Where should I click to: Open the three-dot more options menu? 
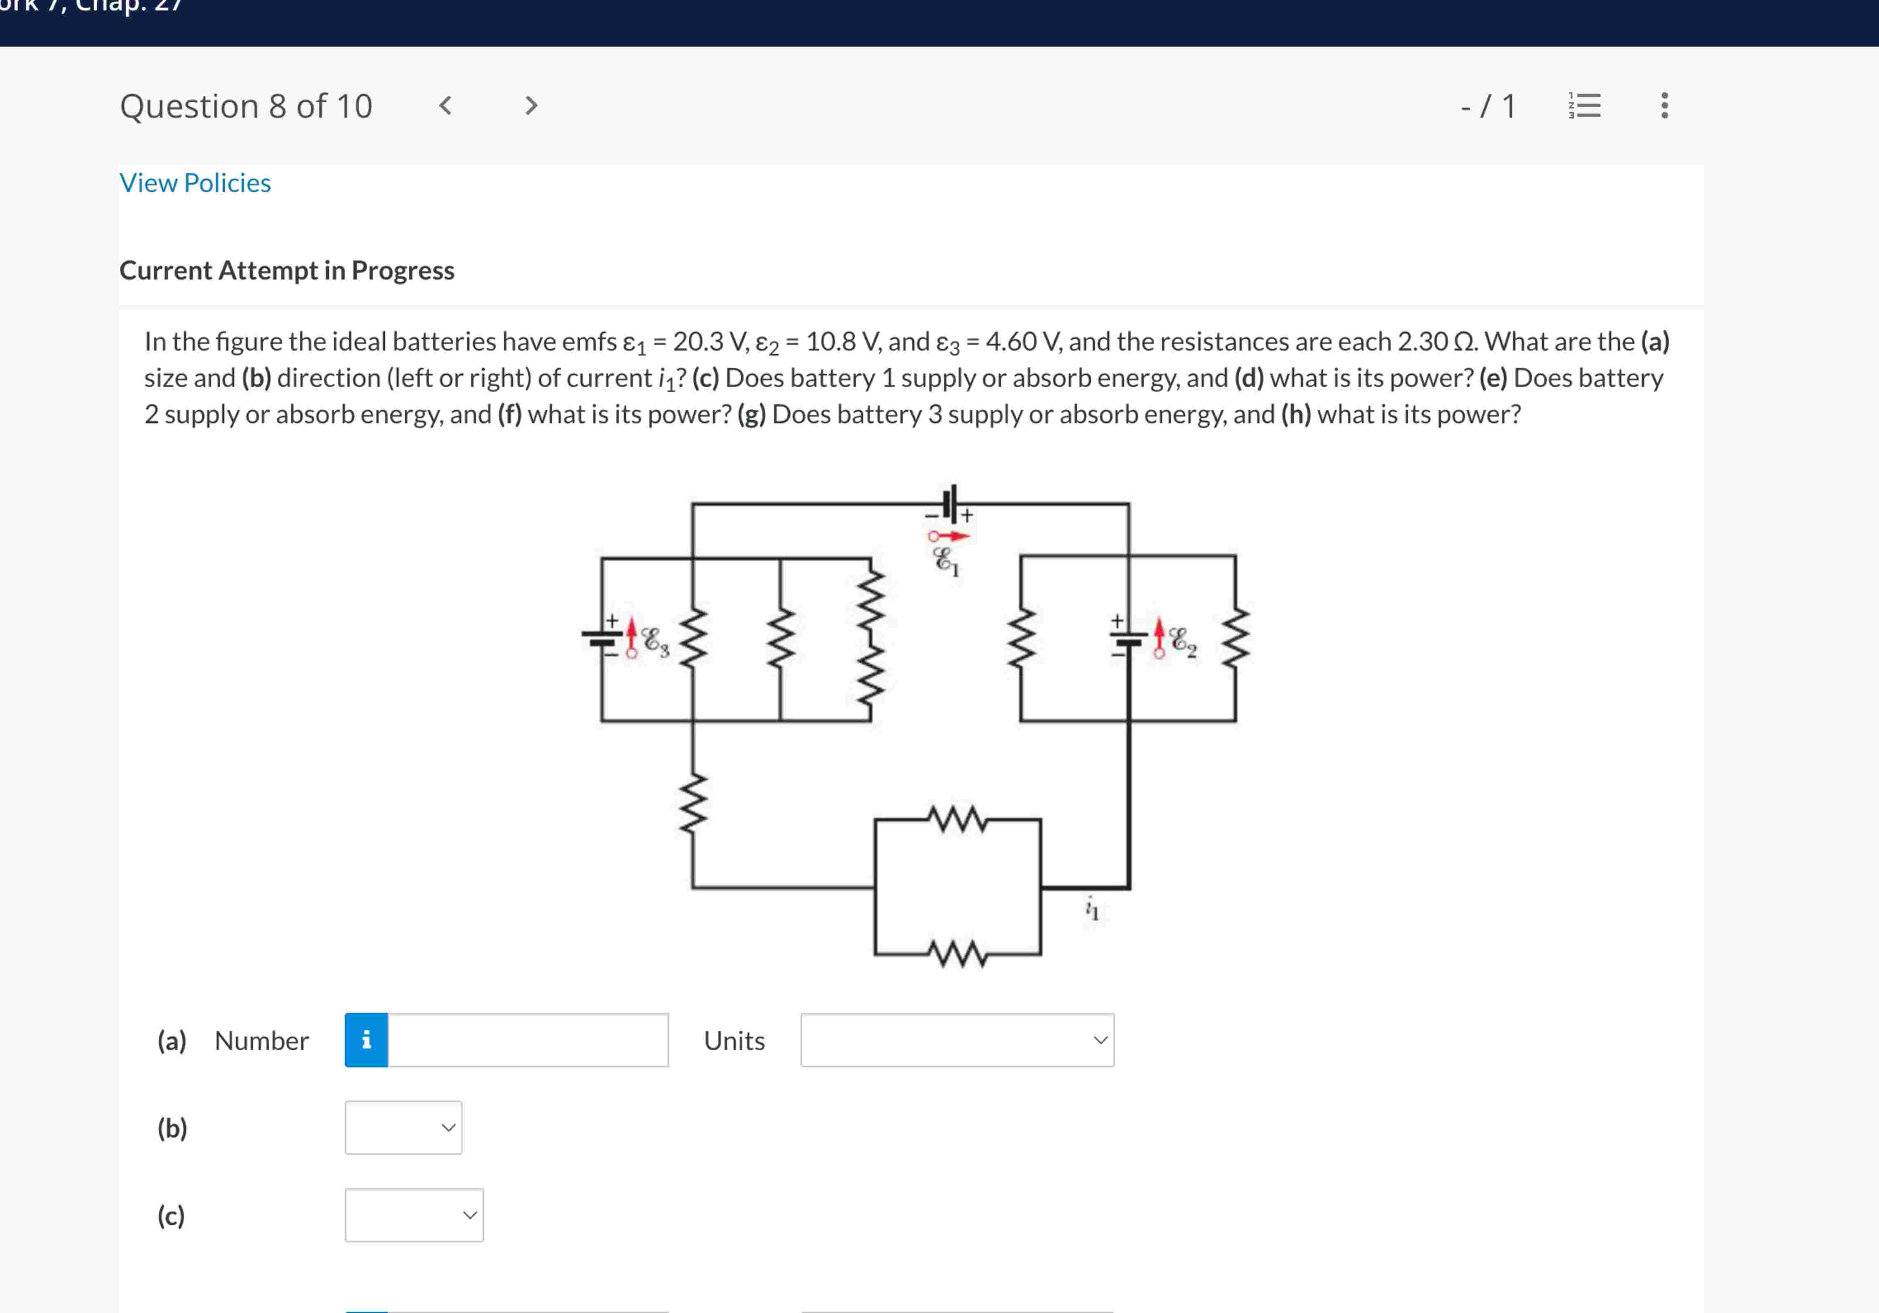pos(1664,106)
